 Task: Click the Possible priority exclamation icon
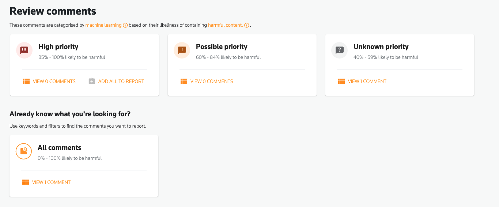(x=182, y=50)
